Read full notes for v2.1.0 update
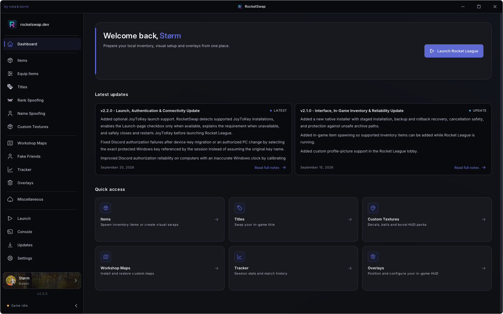Viewport: 503px width, 314px height. tap(470, 168)
